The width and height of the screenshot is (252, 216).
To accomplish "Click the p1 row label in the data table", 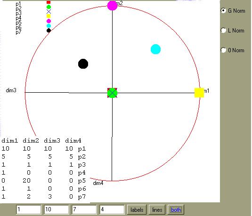I will pos(82,149).
